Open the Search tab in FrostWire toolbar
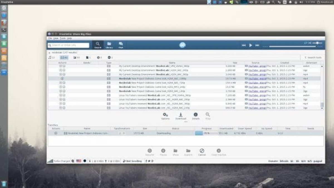The height and width of the screenshot is (188, 334). click(98, 45)
